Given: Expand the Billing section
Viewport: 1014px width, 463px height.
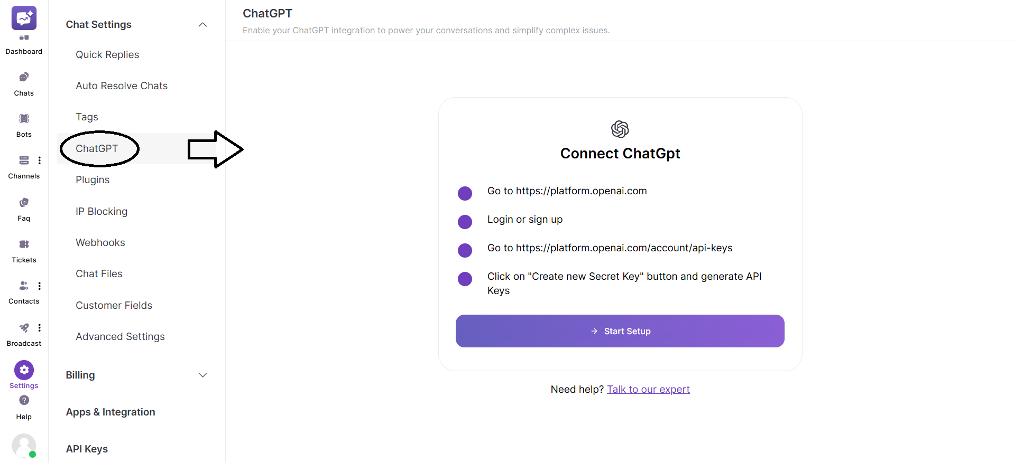Looking at the screenshot, I should pyautogui.click(x=202, y=375).
